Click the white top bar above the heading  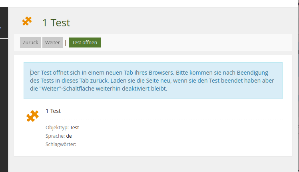coord(152,3)
